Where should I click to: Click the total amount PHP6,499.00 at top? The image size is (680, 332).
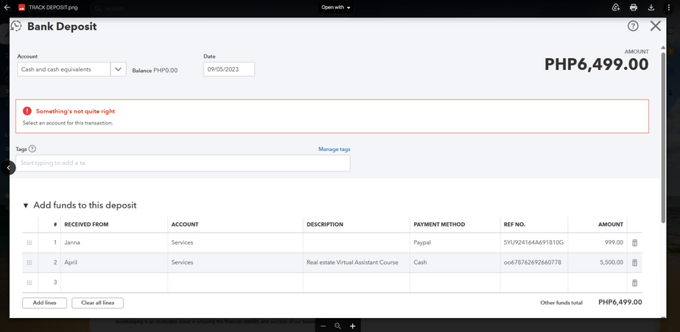(597, 65)
